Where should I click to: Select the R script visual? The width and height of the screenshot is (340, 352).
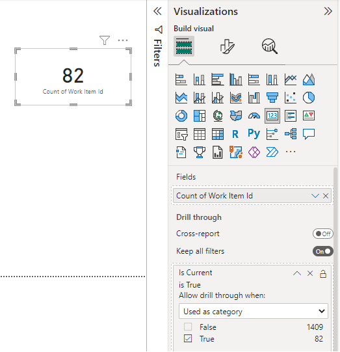[x=236, y=134]
